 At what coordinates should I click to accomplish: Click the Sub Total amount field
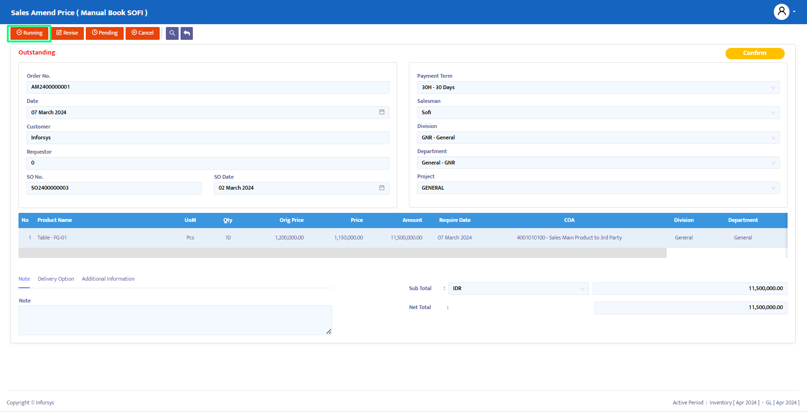(x=690, y=288)
